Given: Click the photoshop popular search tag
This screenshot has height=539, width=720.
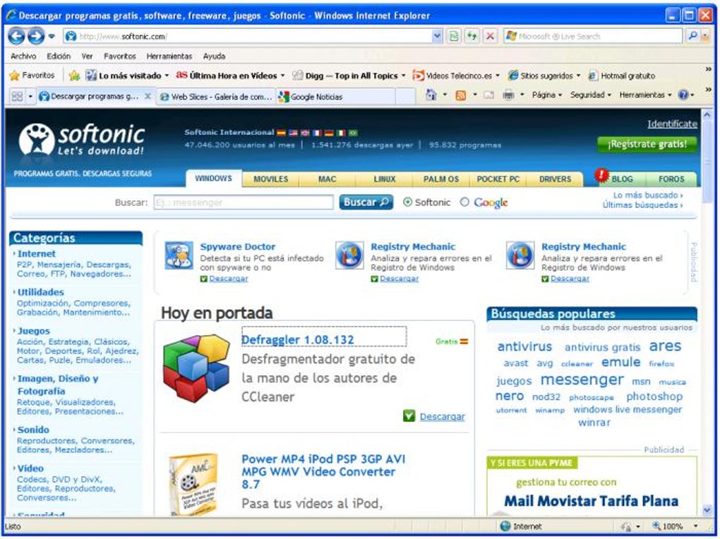Looking at the screenshot, I should click(x=654, y=396).
